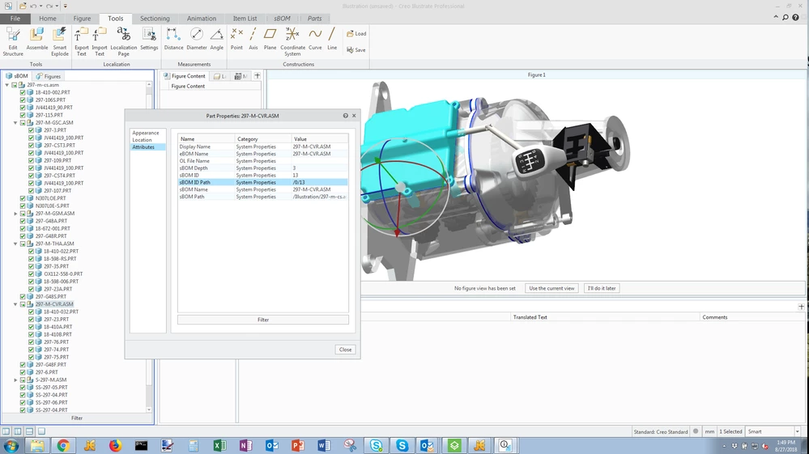Open the Smart selection filter dropdown

tap(797, 431)
